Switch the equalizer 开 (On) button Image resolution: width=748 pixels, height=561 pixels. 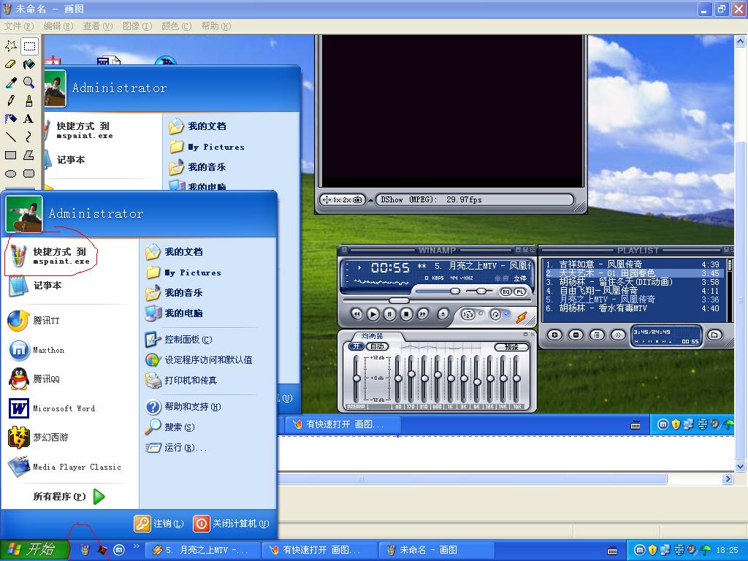point(356,346)
